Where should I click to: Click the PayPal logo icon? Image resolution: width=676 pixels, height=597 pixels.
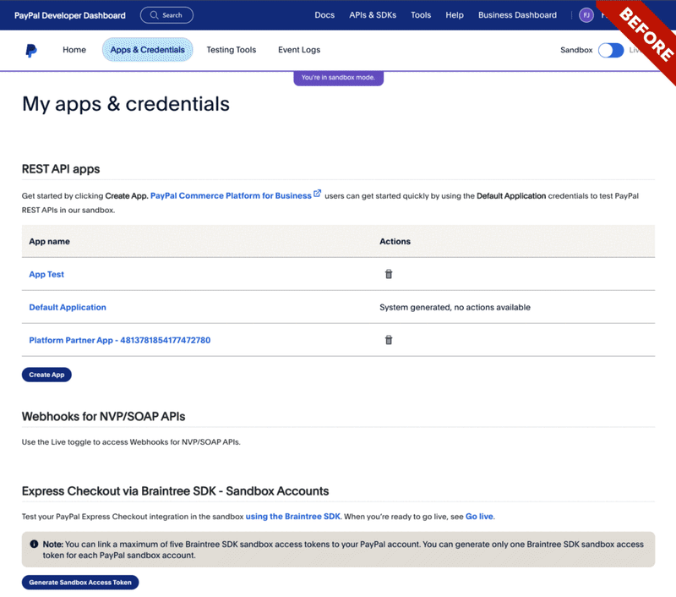tap(31, 50)
